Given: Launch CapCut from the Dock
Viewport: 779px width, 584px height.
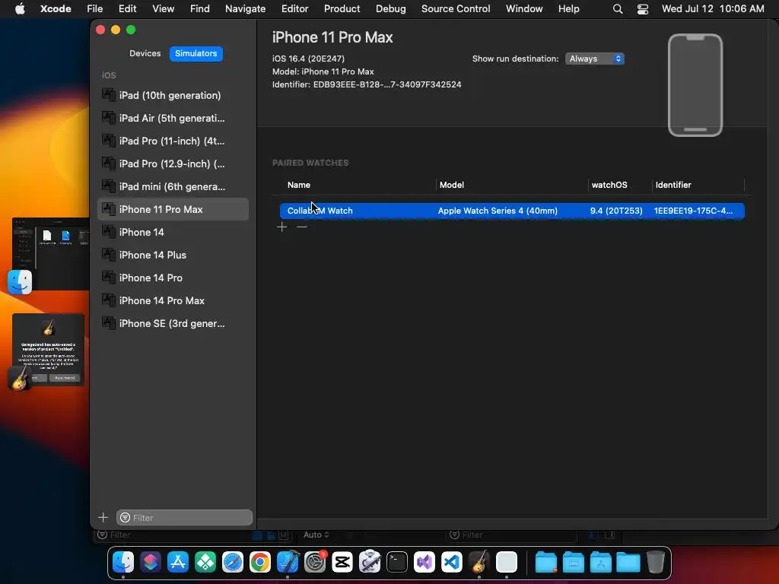Looking at the screenshot, I should click(342, 562).
